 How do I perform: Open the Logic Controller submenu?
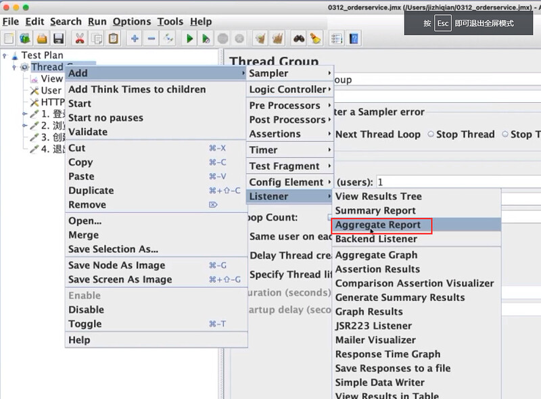tap(289, 89)
